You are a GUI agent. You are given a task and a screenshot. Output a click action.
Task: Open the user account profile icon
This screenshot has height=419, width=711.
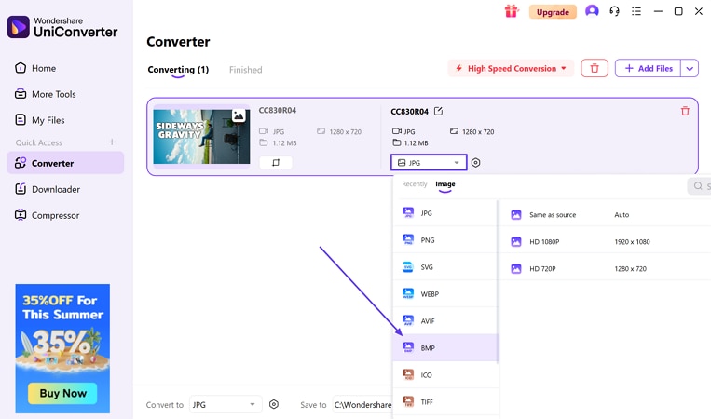[x=592, y=11]
